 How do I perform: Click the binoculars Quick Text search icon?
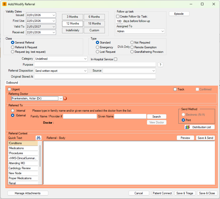pos(38,138)
